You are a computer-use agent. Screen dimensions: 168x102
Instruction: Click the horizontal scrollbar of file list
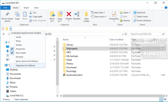pos(114,96)
